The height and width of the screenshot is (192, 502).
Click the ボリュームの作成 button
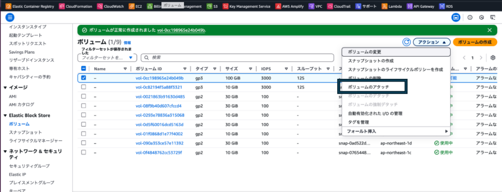[475, 42]
